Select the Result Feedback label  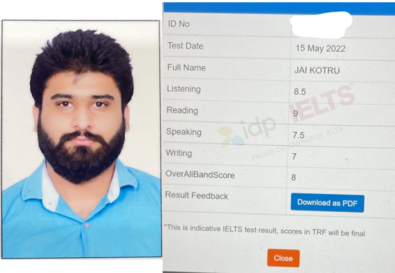[x=196, y=195]
